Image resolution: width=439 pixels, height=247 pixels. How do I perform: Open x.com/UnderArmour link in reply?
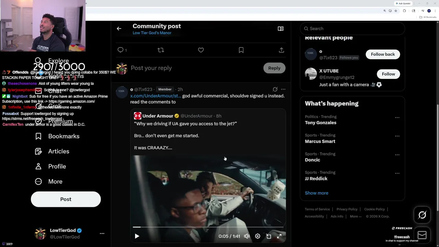coord(155,96)
